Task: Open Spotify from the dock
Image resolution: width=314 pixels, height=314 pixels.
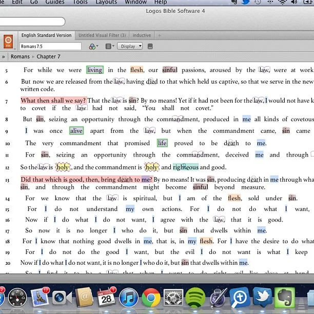Action: [195, 298]
